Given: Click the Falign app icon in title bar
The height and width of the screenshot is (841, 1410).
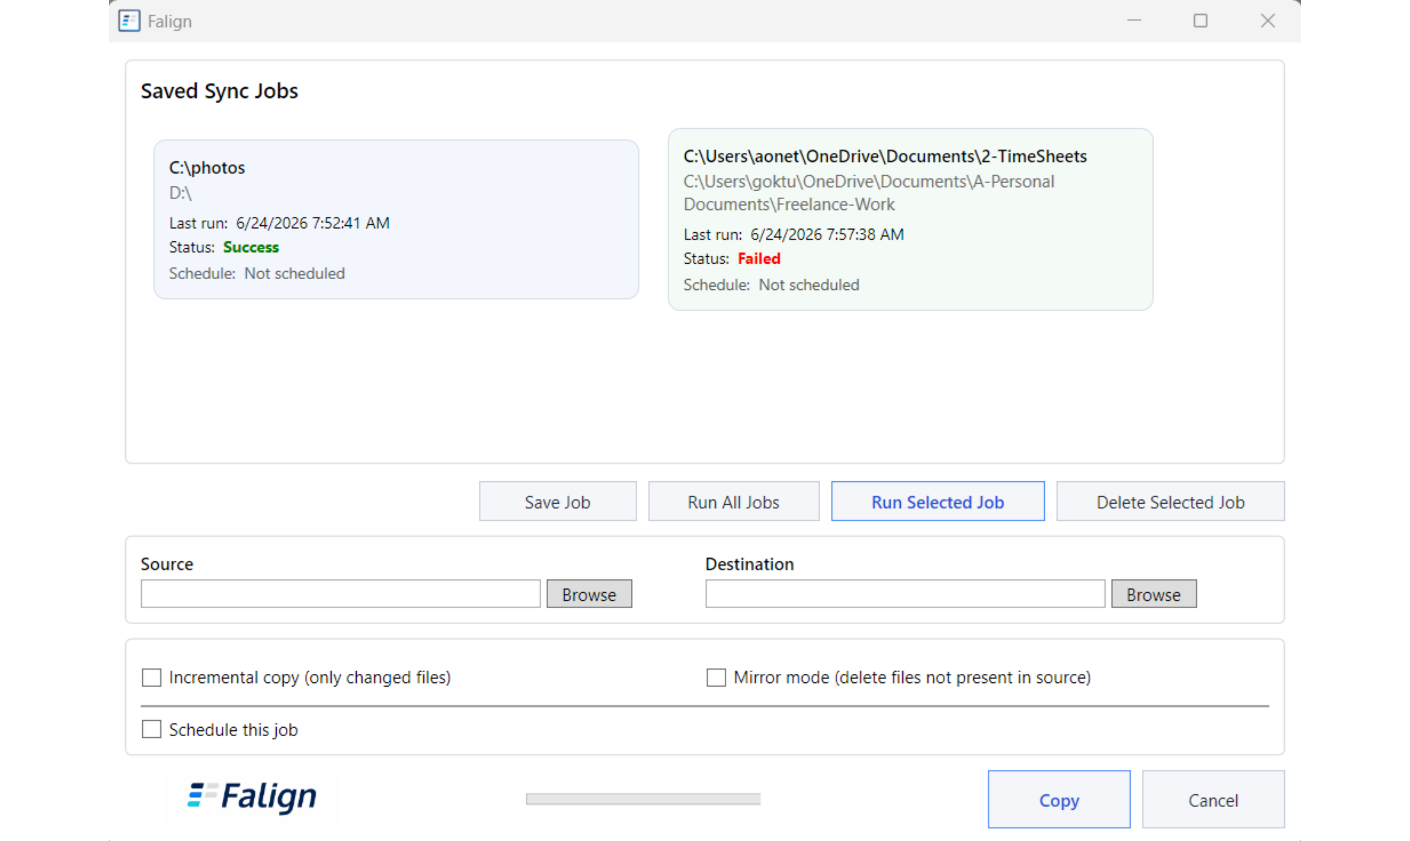Looking at the screenshot, I should (x=129, y=21).
